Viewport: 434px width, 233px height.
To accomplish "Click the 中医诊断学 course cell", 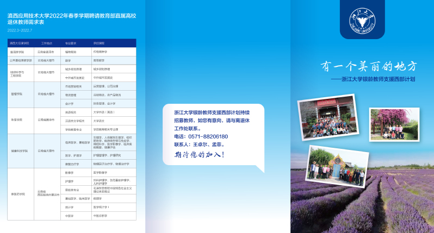I will [101, 216].
